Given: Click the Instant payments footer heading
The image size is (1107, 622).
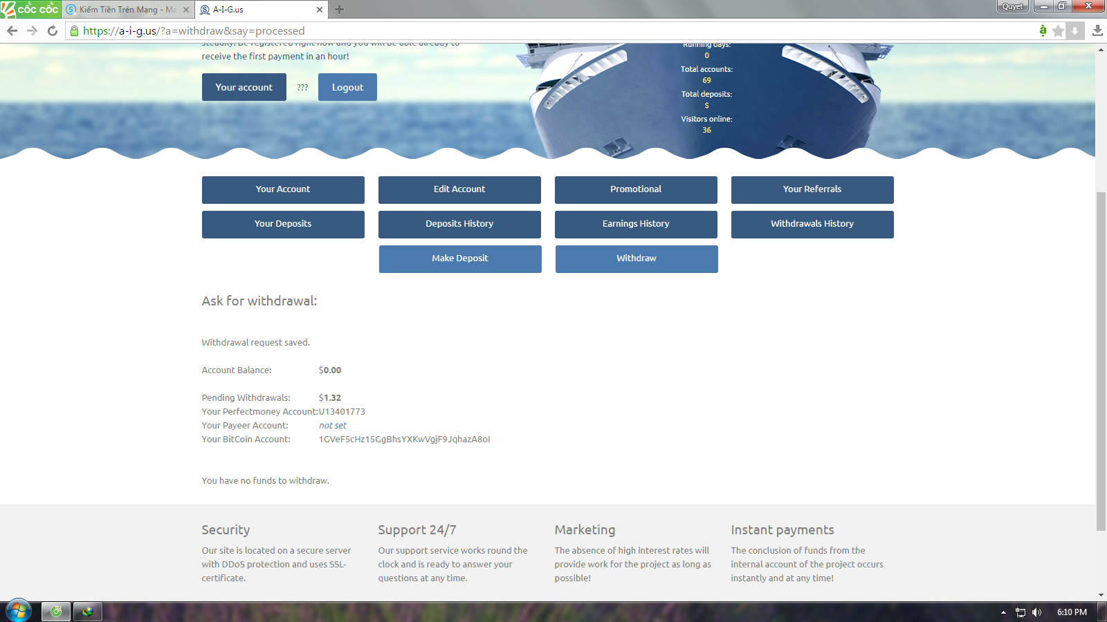Looking at the screenshot, I should [x=783, y=529].
